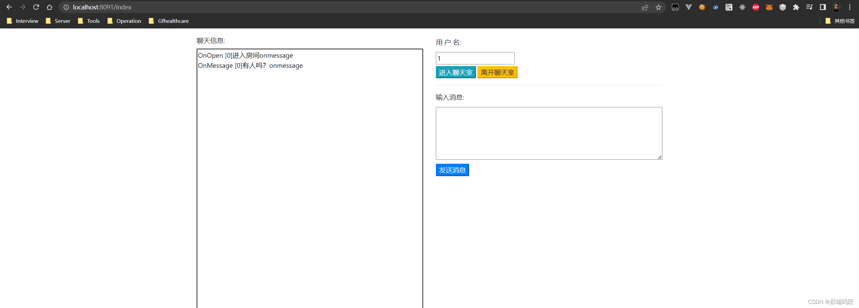Open the Tools bookmark folder
This screenshot has height=308, width=859.
[x=89, y=21]
